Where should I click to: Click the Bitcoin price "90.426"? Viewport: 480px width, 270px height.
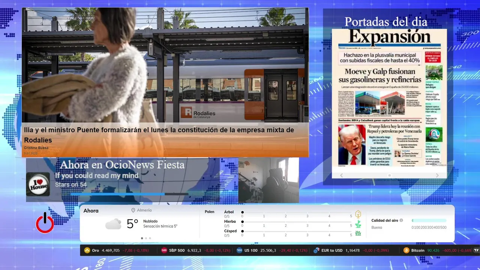(433, 250)
